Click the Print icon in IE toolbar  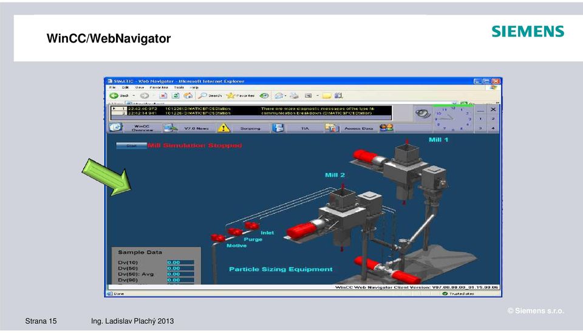coord(294,95)
